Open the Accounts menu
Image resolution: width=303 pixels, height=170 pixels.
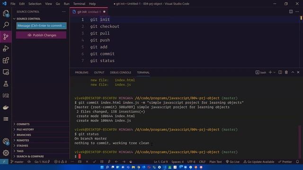point(6,141)
